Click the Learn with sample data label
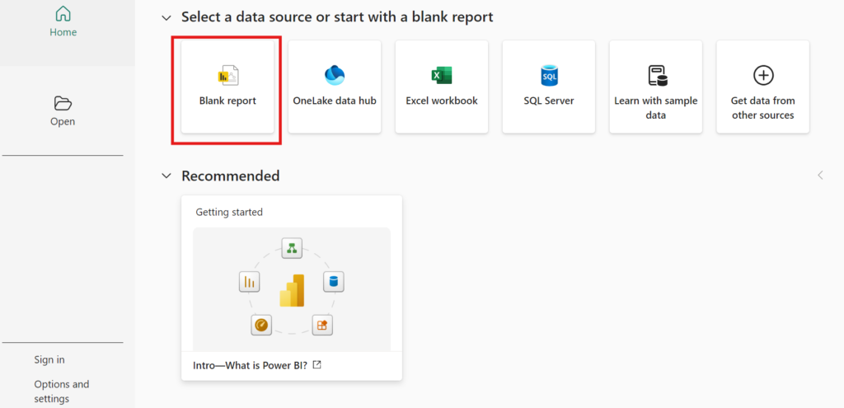Viewport: 844px width, 408px height. pos(655,108)
